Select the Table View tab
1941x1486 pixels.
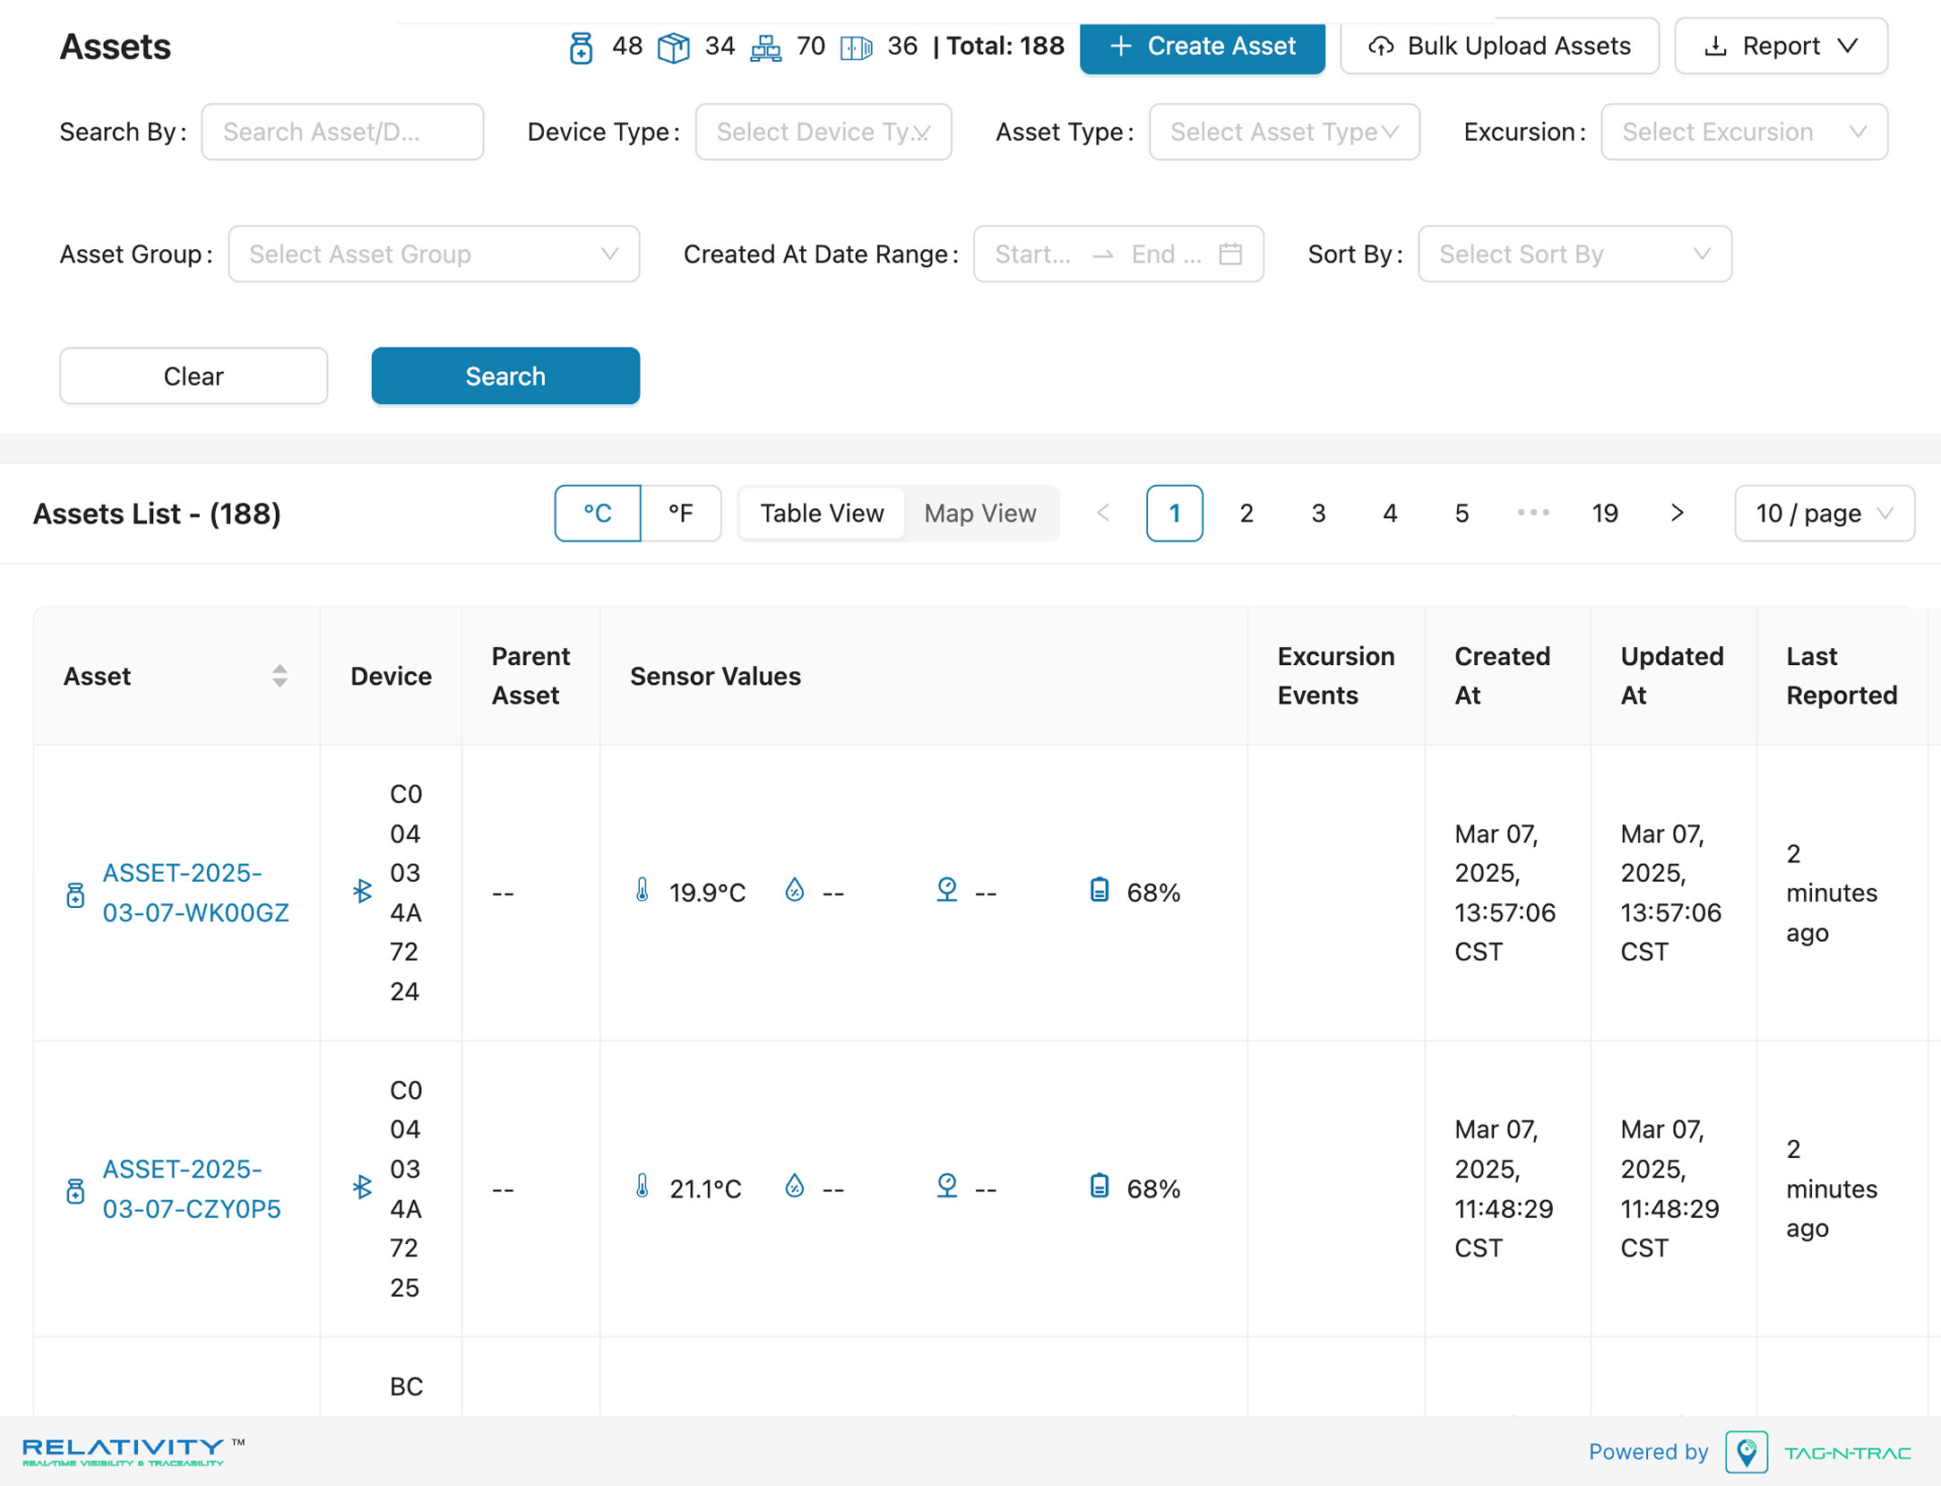point(822,513)
